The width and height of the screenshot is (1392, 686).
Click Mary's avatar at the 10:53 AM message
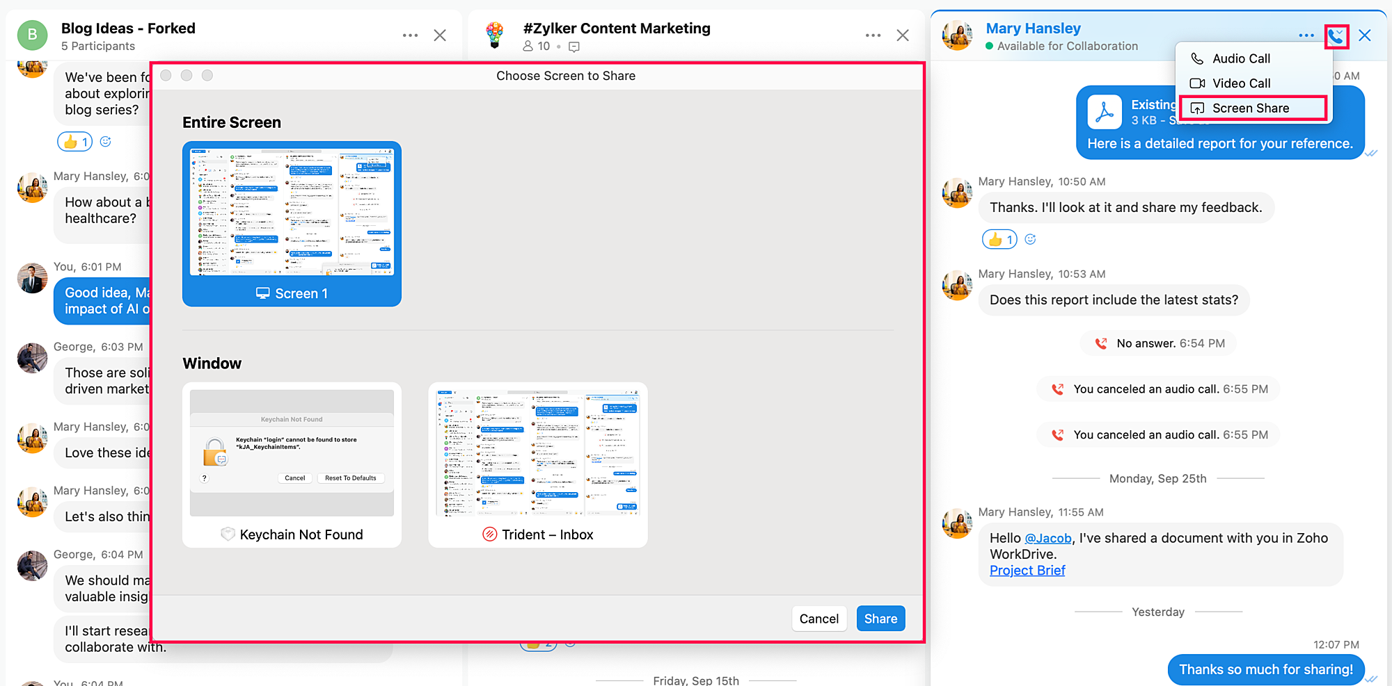coord(957,285)
